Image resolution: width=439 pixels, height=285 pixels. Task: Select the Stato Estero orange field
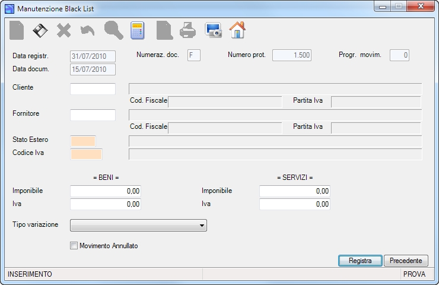point(83,141)
